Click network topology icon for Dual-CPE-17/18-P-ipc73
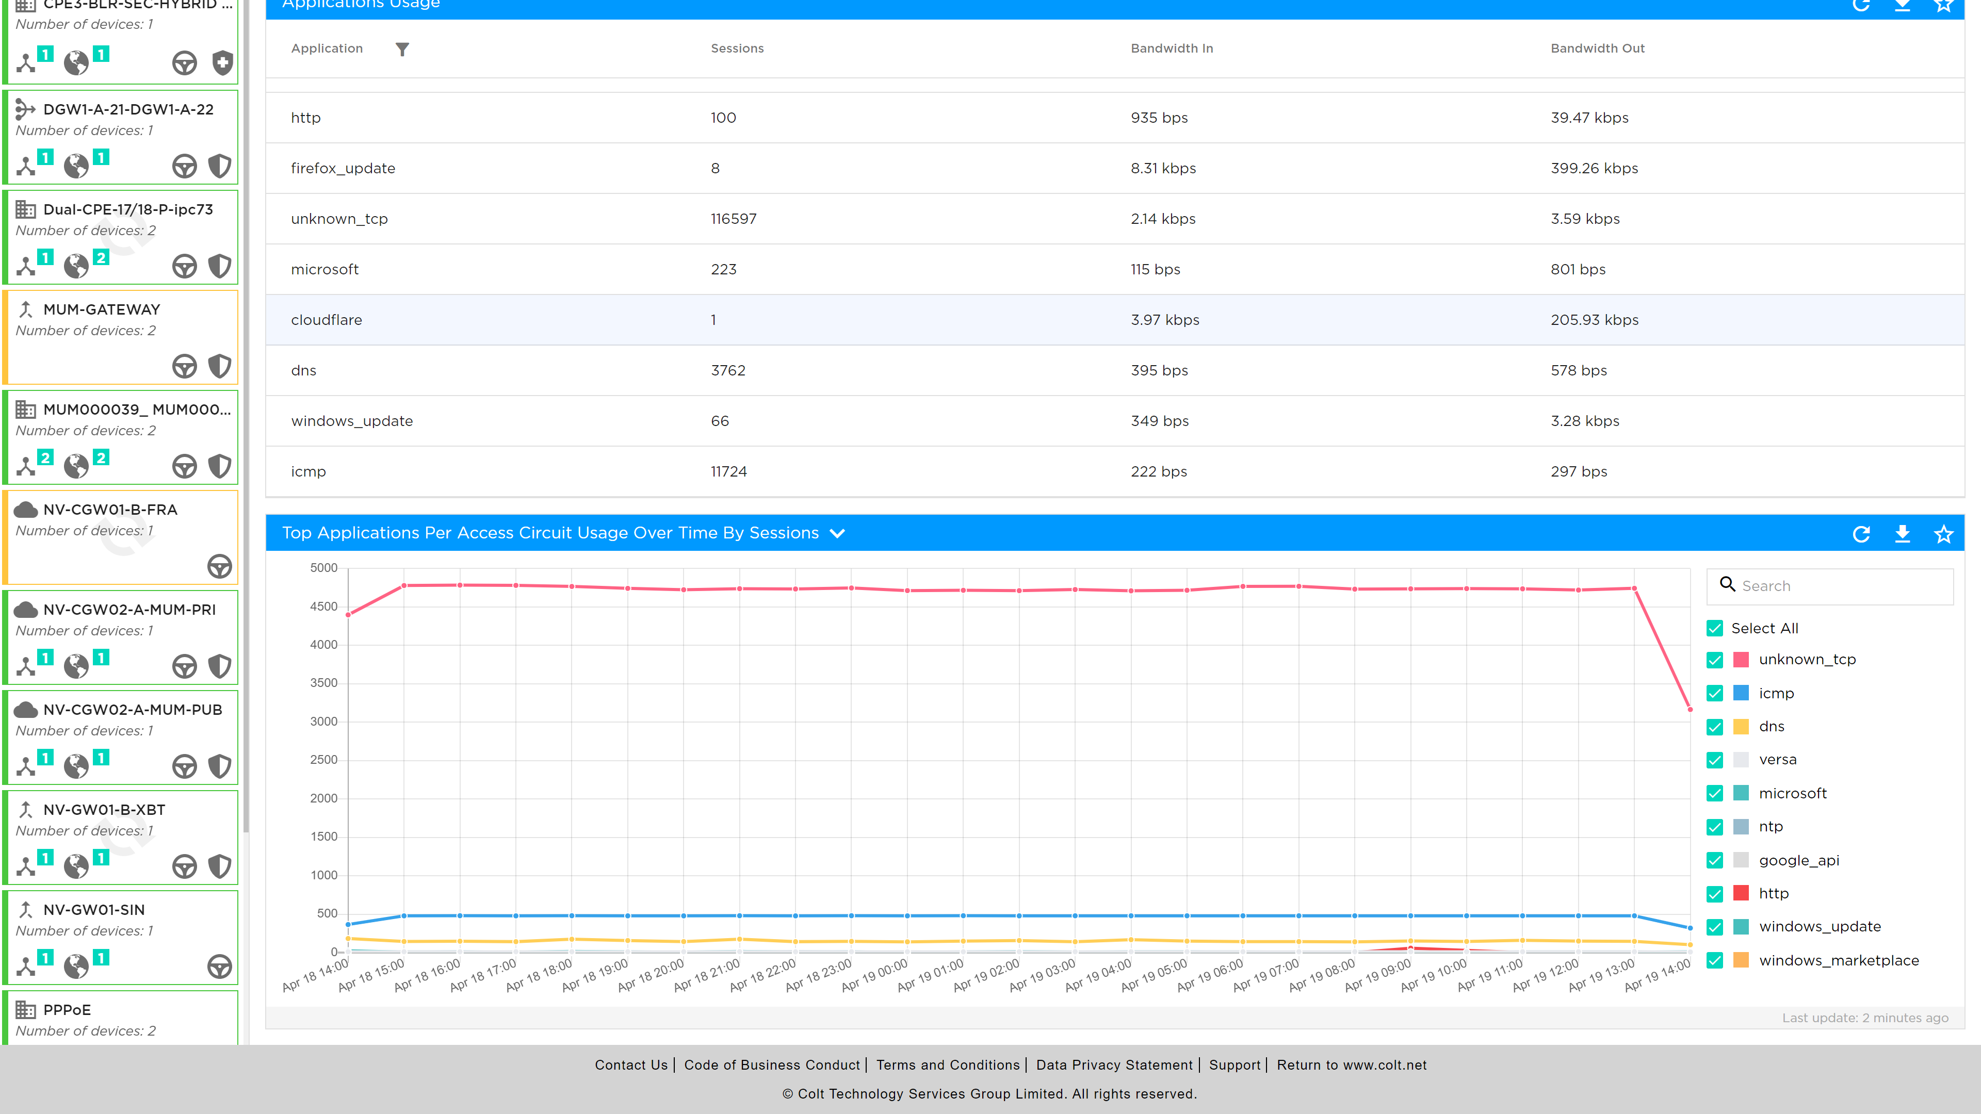 [26, 266]
